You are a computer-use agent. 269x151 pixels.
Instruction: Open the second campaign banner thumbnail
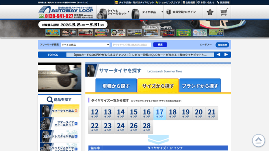[69, 33]
